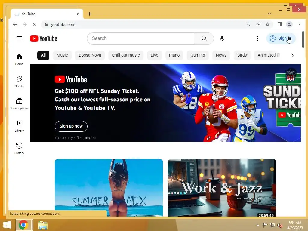Open Chrome's three-dot menu

click(299, 24)
